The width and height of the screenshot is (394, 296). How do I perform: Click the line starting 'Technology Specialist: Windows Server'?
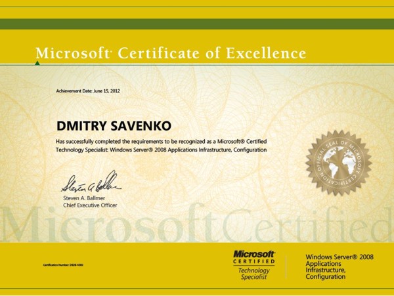pos(161,150)
